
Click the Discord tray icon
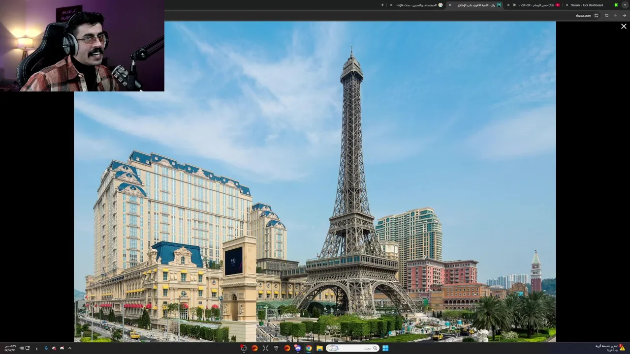[62, 348]
